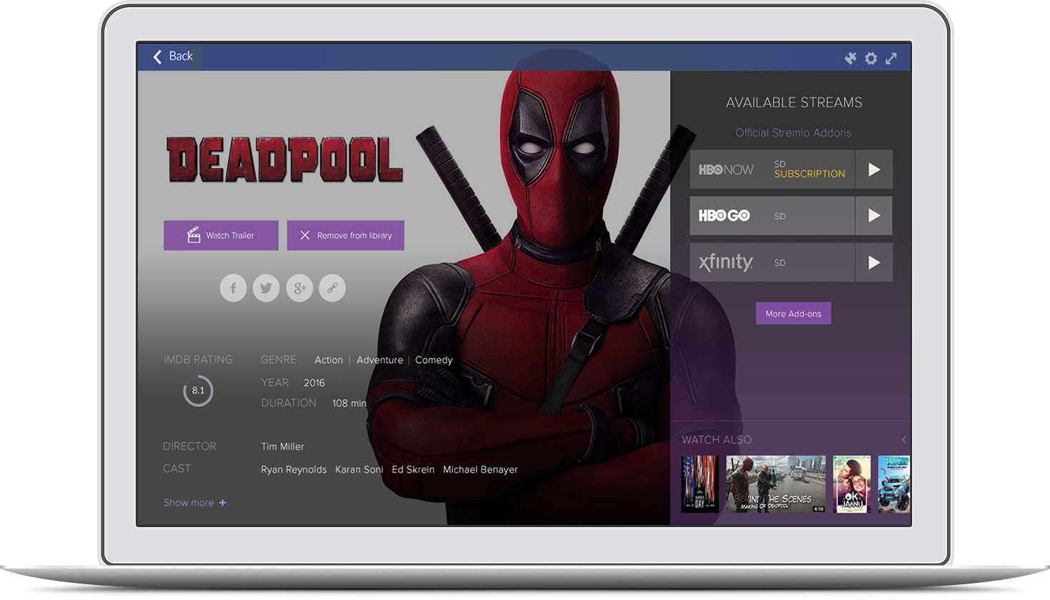Click the HBO NOW logo

726,170
